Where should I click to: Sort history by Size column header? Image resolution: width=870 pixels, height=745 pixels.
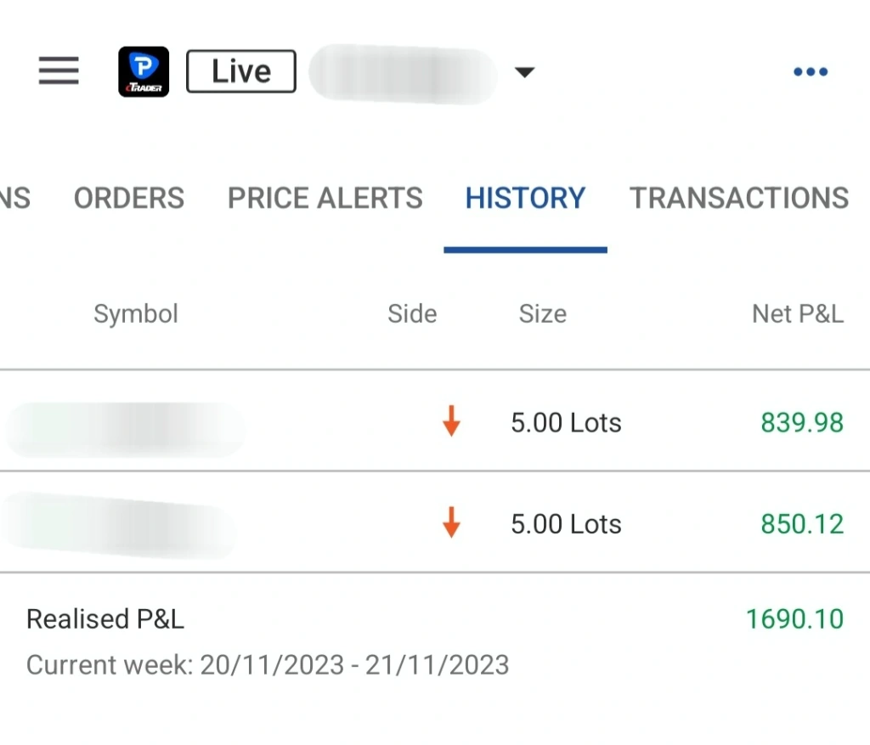[543, 314]
